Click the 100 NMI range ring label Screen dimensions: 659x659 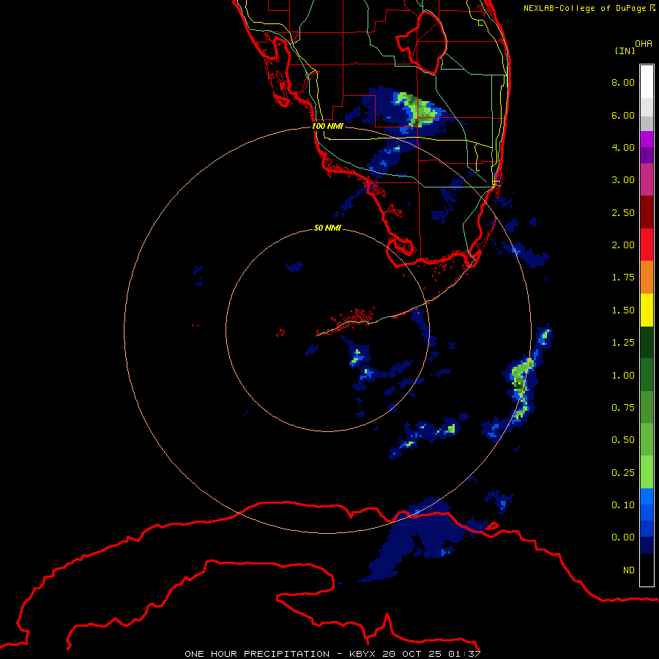tap(327, 126)
